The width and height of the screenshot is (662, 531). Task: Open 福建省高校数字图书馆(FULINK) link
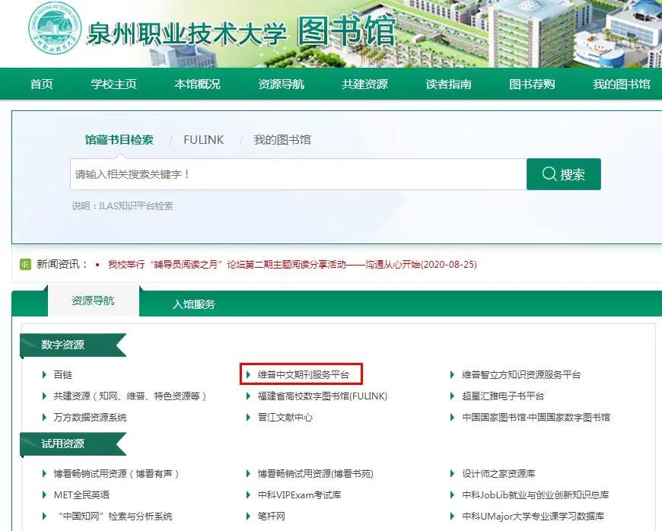click(x=323, y=396)
